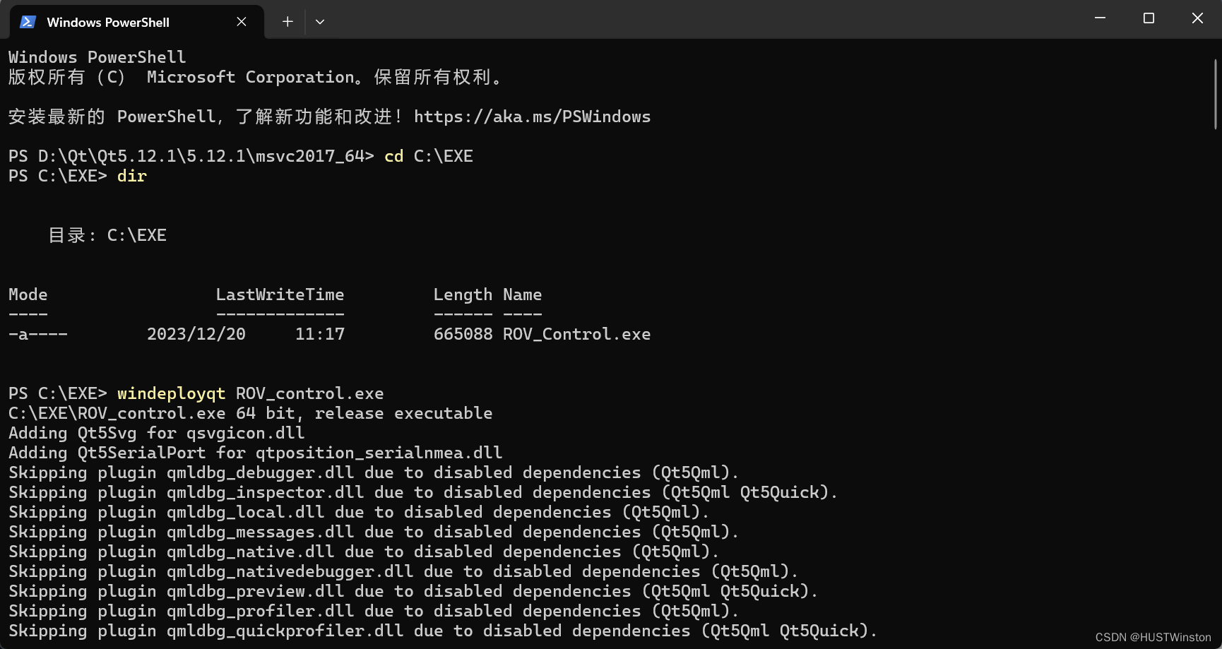Close the Windows PowerShell tab
The width and height of the screenshot is (1222, 649).
click(241, 22)
